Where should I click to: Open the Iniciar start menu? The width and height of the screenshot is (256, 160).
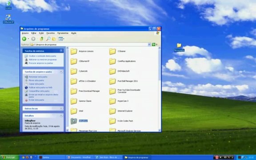coord(9,157)
